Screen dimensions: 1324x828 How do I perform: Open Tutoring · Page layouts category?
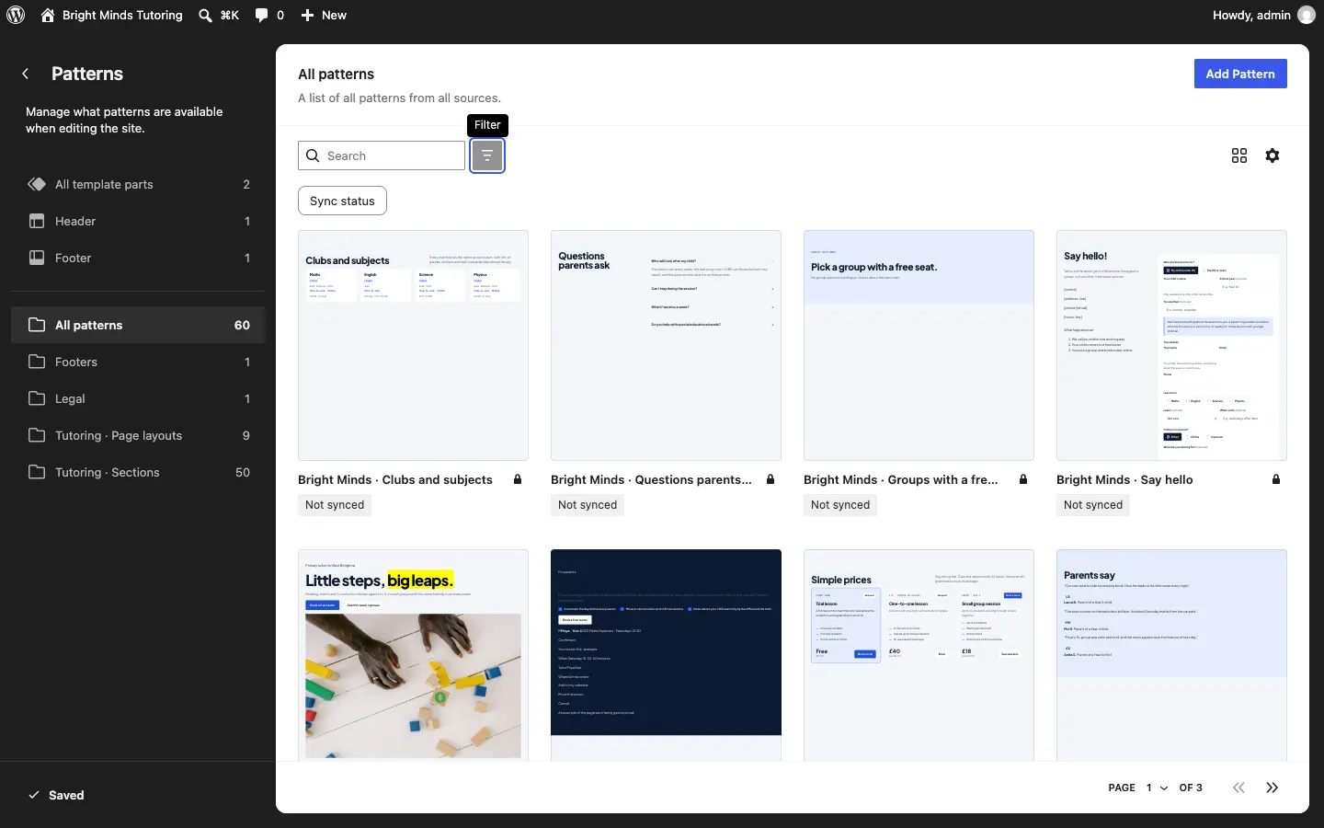coord(138,435)
